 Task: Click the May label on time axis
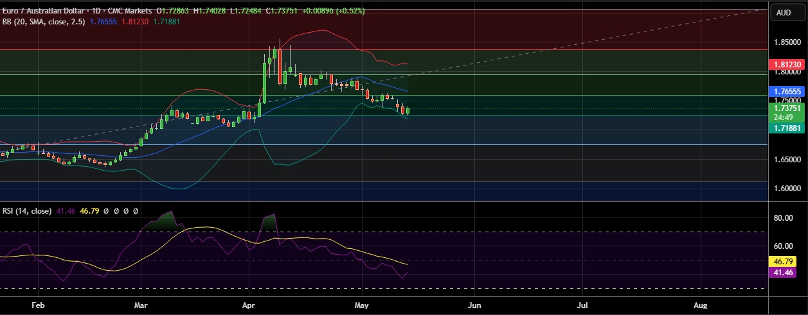click(361, 305)
